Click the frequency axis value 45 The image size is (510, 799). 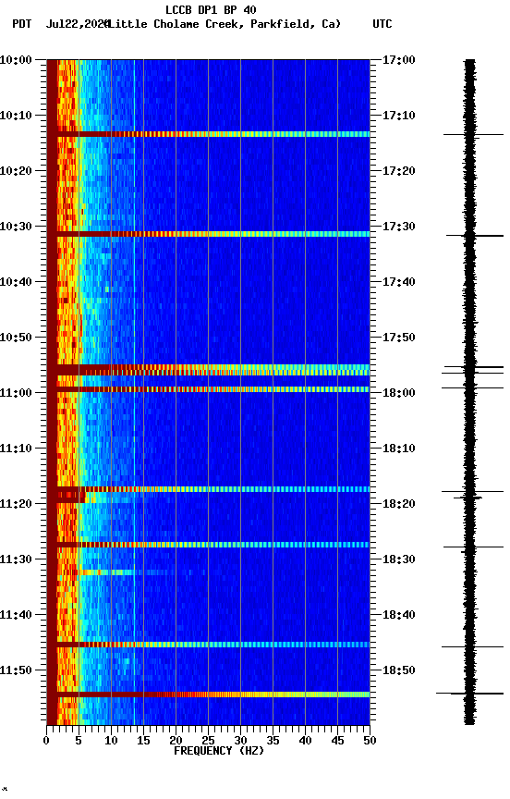tap(337, 741)
